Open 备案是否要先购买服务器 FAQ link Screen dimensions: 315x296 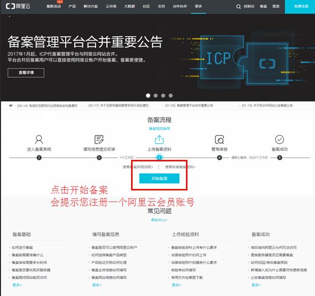(31, 270)
